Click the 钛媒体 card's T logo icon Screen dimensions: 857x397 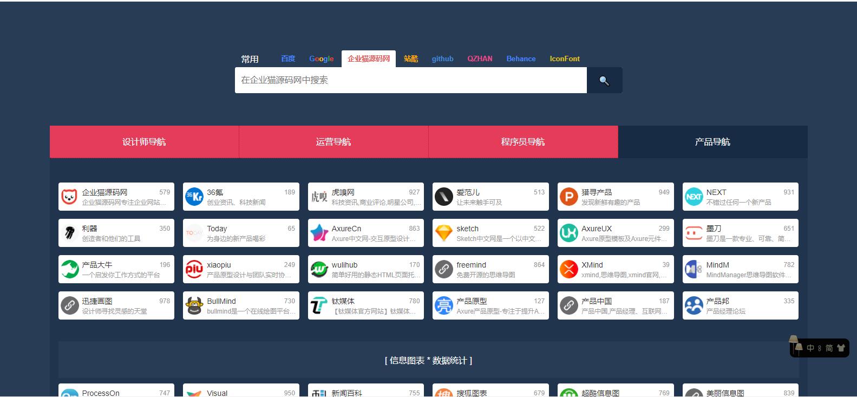(x=319, y=305)
